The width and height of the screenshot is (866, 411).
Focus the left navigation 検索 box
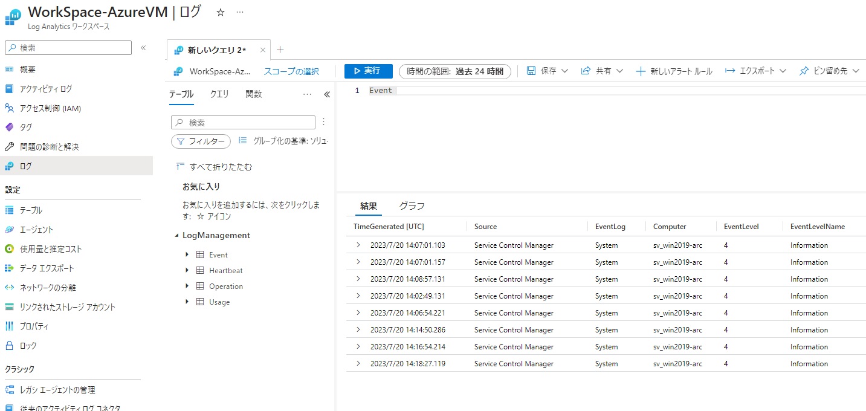[x=68, y=48]
